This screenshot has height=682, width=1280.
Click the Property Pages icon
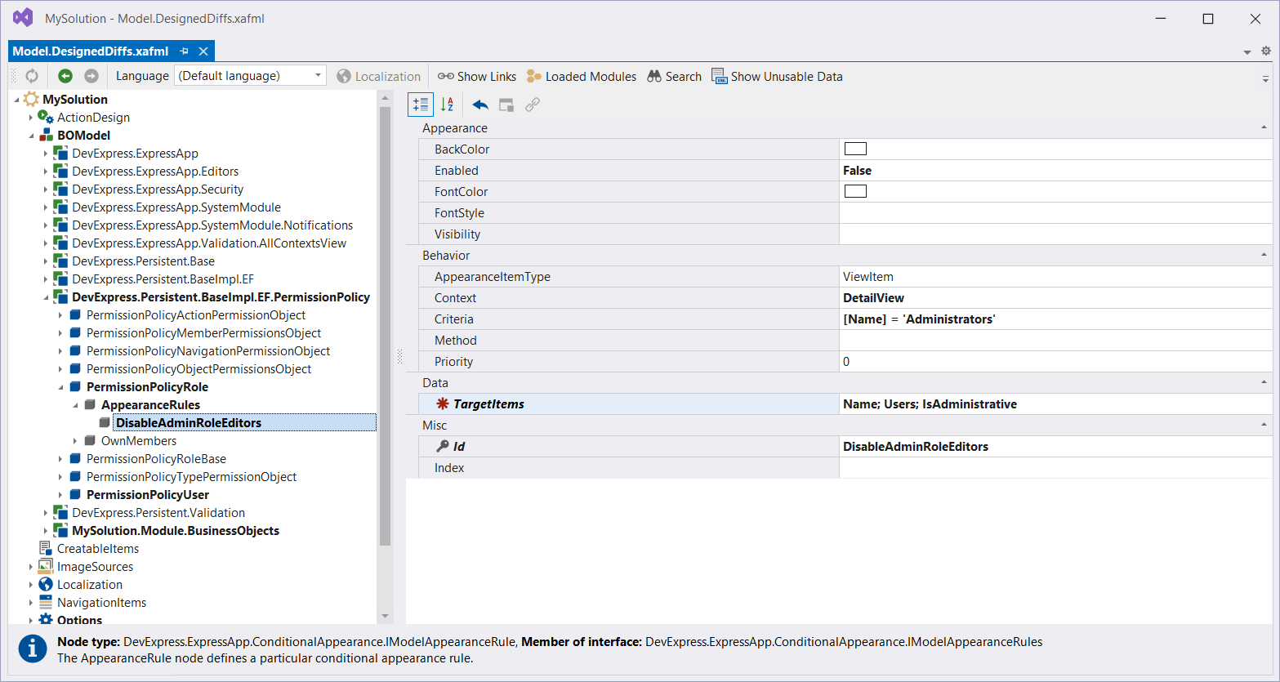pyautogui.click(x=506, y=105)
